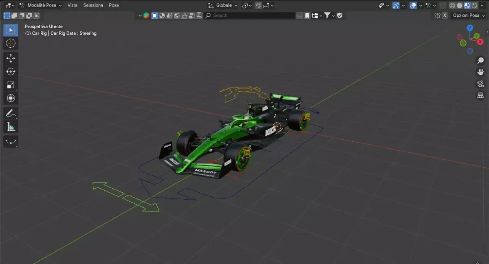Select the Select Box tool

tap(11, 30)
